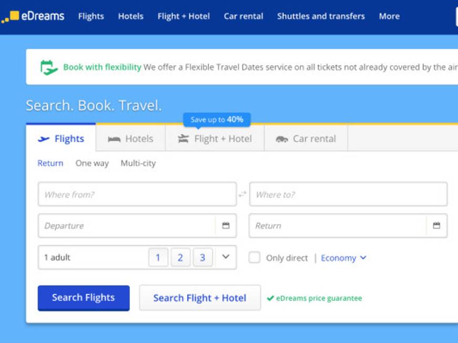The image size is (458, 343).
Task: Open the More menu in header
Action: (389, 16)
